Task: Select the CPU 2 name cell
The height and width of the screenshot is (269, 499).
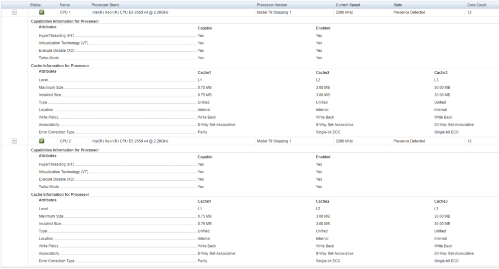Action: pos(65,141)
